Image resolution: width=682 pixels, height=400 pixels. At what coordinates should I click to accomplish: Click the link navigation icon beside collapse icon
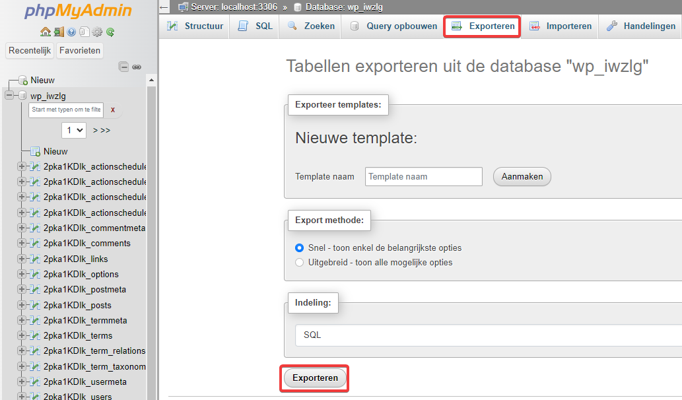pos(137,67)
